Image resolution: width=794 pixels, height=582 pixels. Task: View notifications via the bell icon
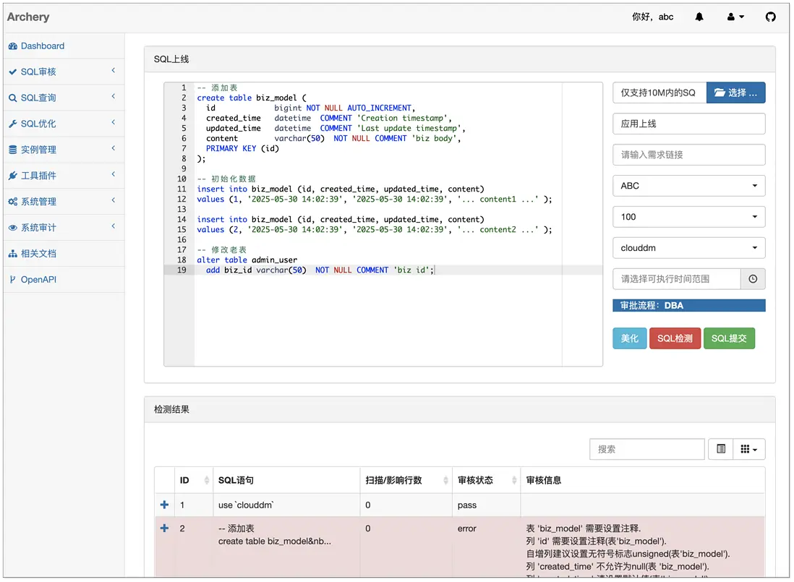coord(698,16)
